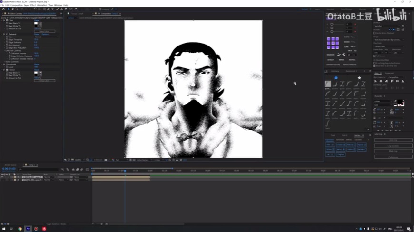
Task: Pick the Clone Stamp tool
Action: point(62,9)
